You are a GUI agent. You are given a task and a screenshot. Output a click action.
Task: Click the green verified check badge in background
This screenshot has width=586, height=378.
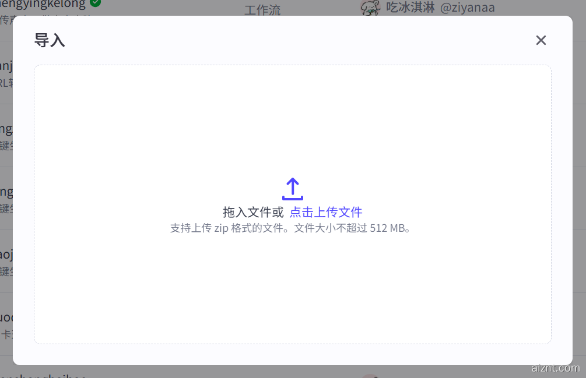(96, 2)
